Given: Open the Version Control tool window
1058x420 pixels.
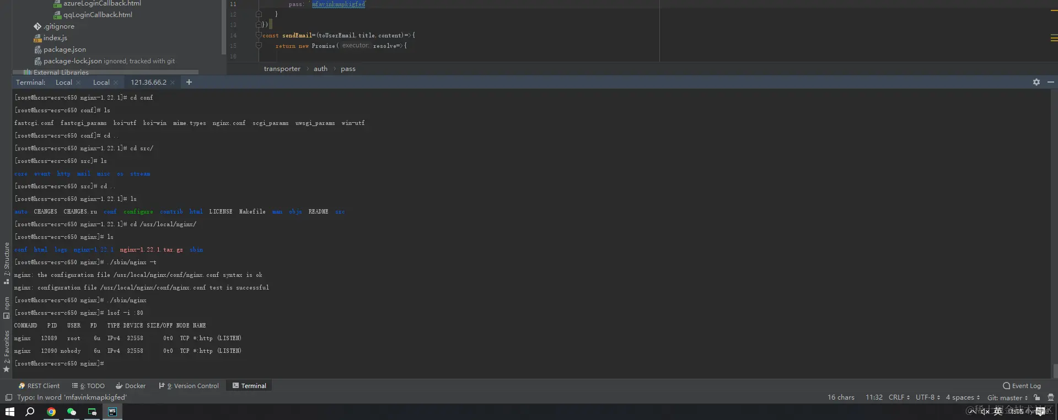Looking at the screenshot, I should pyautogui.click(x=189, y=386).
